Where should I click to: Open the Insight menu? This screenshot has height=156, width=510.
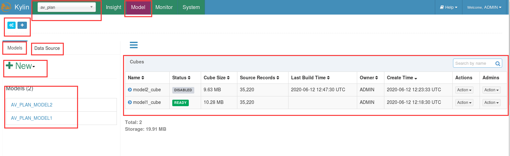(x=114, y=7)
